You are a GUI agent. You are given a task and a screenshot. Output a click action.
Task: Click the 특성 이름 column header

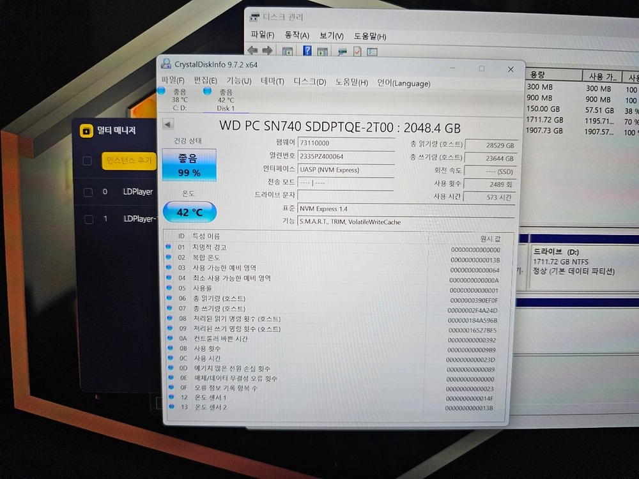point(206,236)
